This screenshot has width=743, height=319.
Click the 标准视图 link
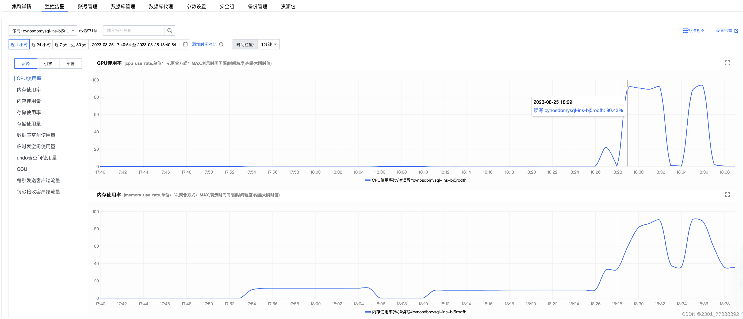pos(696,30)
